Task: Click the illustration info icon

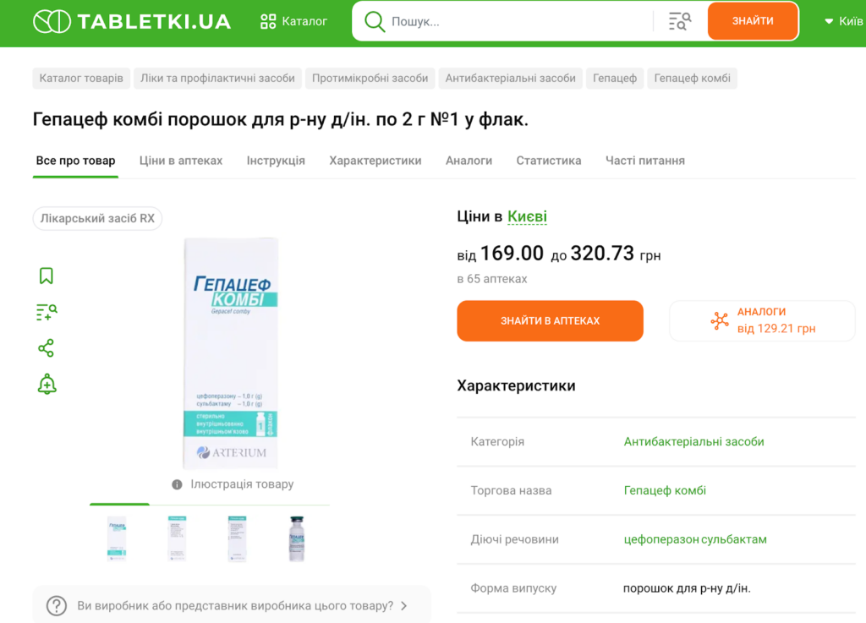Action: [177, 484]
